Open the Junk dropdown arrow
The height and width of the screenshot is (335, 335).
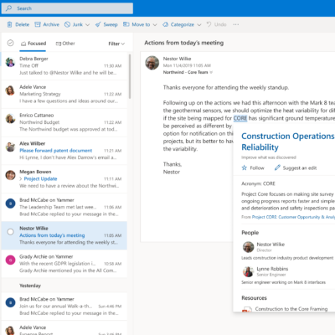[87, 25]
